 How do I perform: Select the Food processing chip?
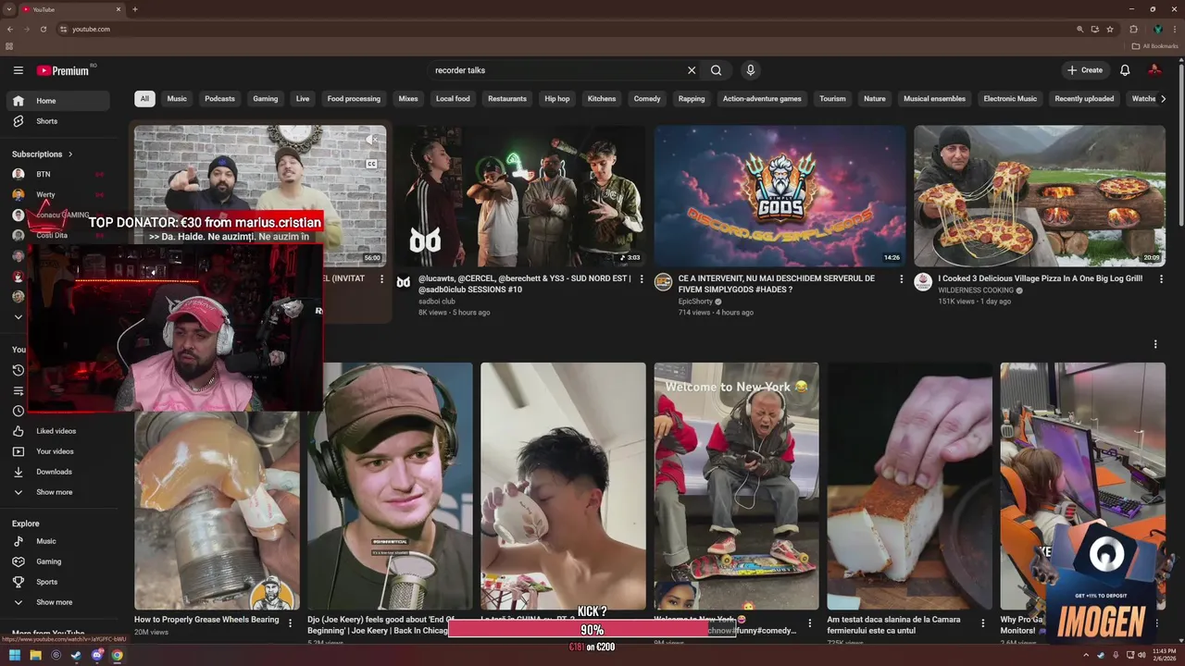(x=354, y=99)
